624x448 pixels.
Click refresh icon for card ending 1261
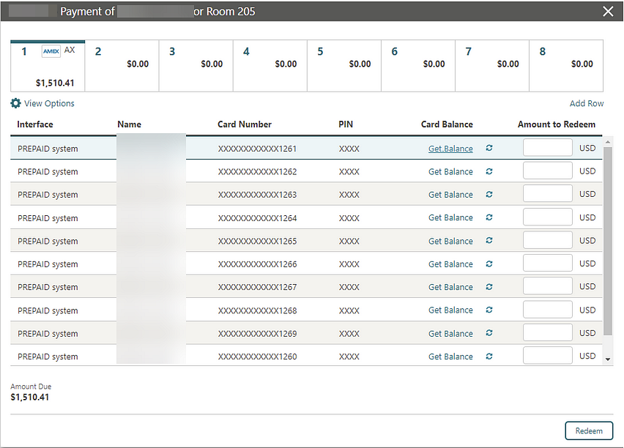pos(489,148)
